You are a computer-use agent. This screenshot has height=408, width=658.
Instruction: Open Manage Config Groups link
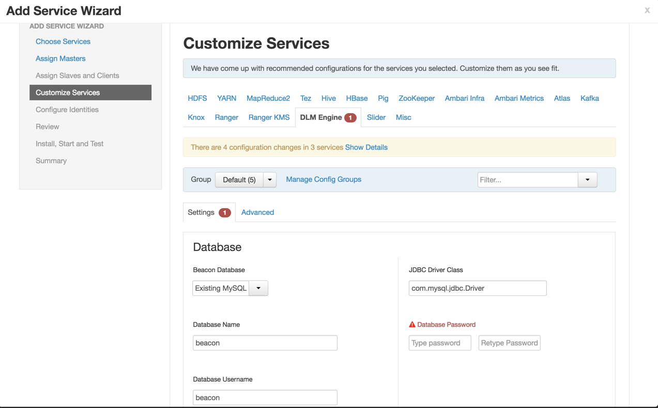pyautogui.click(x=324, y=179)
